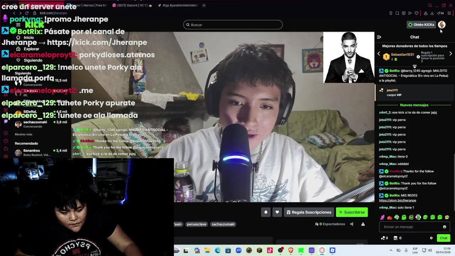The image size is (455, 256).
Task: Open Zoom from the taskbar
Action: point(239,250)
